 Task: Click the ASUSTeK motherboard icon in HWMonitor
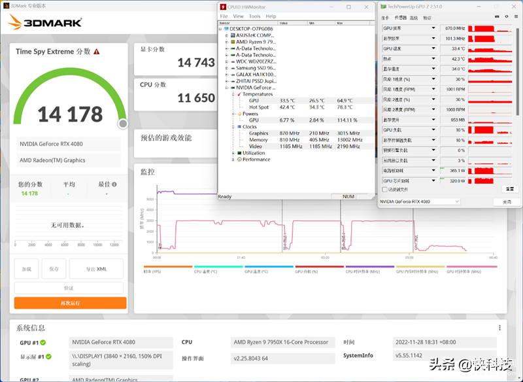pyautogui.click(x=233, y=35)
